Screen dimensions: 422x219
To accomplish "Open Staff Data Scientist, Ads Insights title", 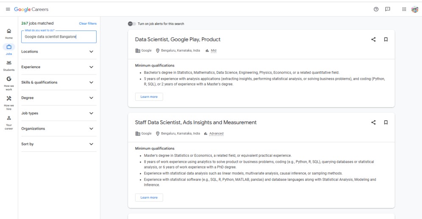I will pyautogui.click(x=196, y=122).
